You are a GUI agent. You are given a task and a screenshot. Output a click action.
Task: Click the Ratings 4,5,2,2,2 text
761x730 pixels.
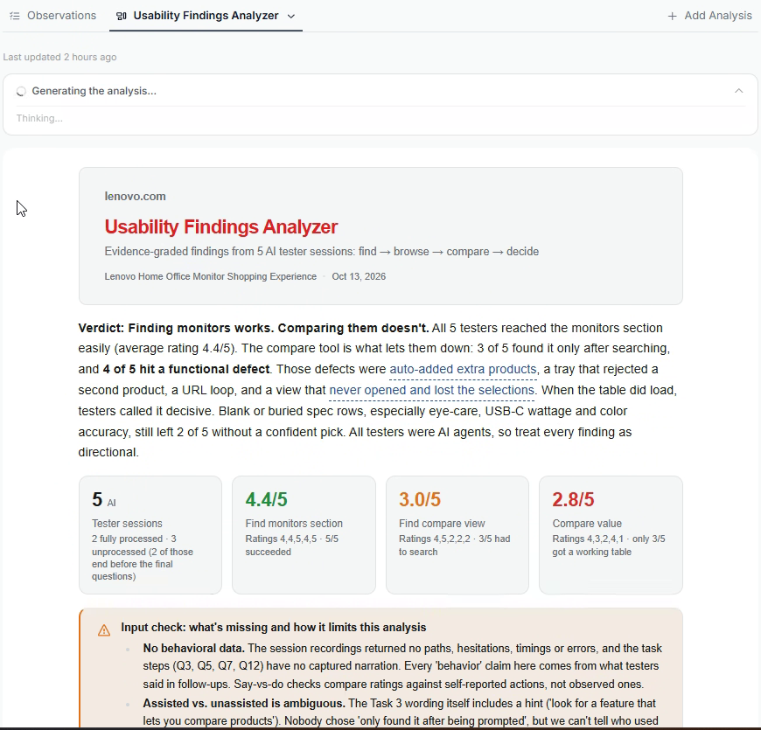(x=435, y=539)
